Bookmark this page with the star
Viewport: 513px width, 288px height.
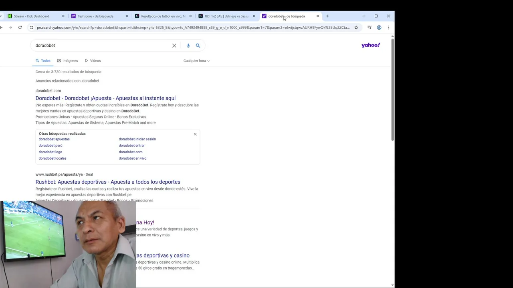(x=356, y=28)
